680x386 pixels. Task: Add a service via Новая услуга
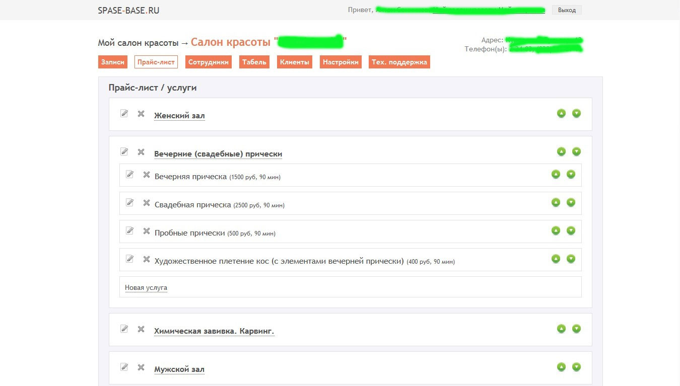146,288
